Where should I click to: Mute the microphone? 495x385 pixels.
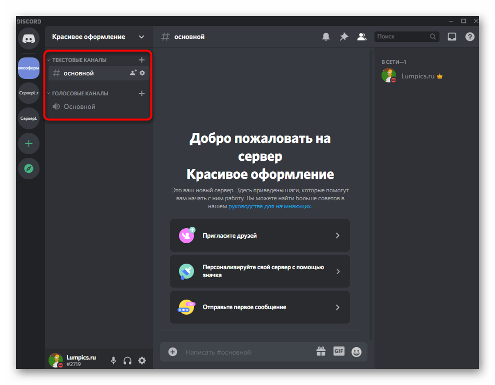click(x=113, y=361)
